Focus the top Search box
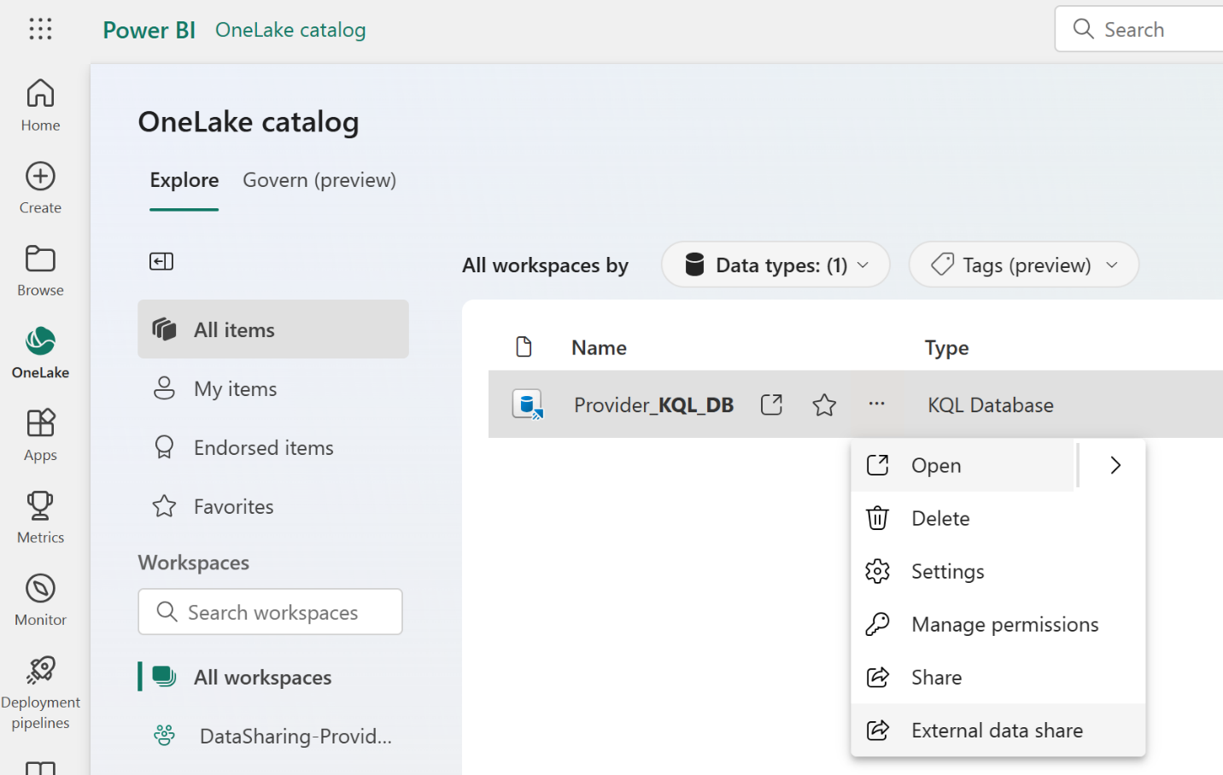This screenshot has height=775, width=1223. point(1139,29)
